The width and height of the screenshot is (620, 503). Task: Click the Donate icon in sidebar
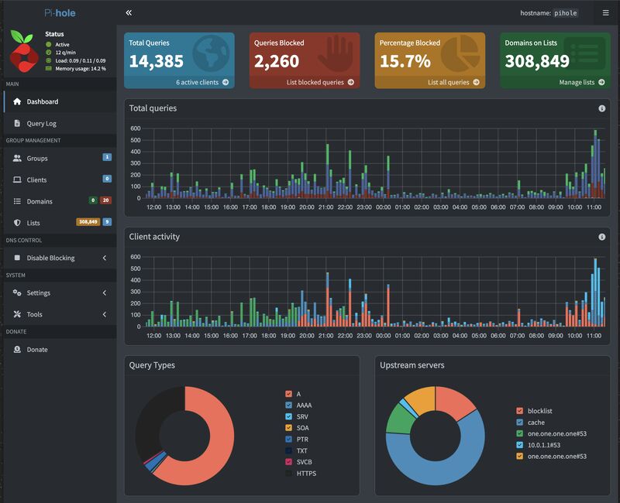tap(17, 350)
